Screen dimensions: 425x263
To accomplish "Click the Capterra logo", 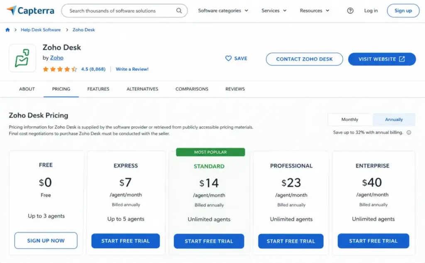I will point(30,10).
